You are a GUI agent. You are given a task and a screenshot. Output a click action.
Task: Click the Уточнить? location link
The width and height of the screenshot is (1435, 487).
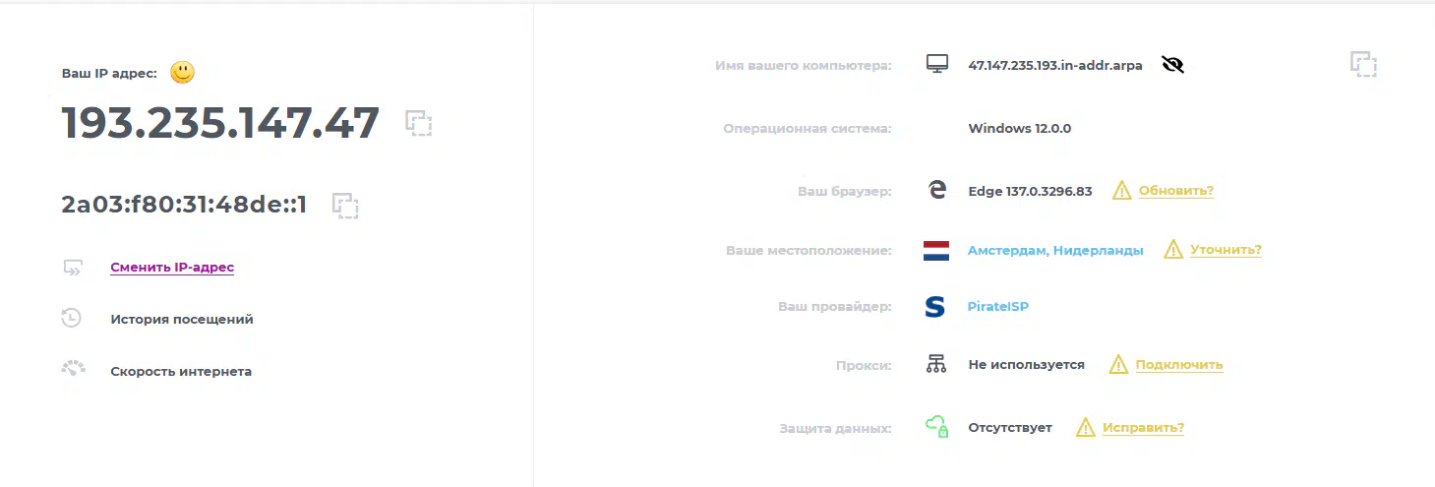click(1226, 250)
